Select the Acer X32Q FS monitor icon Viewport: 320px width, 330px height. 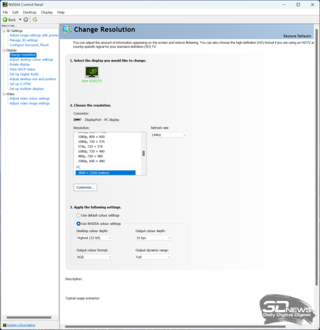pyautogui.click(x=92, y=72)
